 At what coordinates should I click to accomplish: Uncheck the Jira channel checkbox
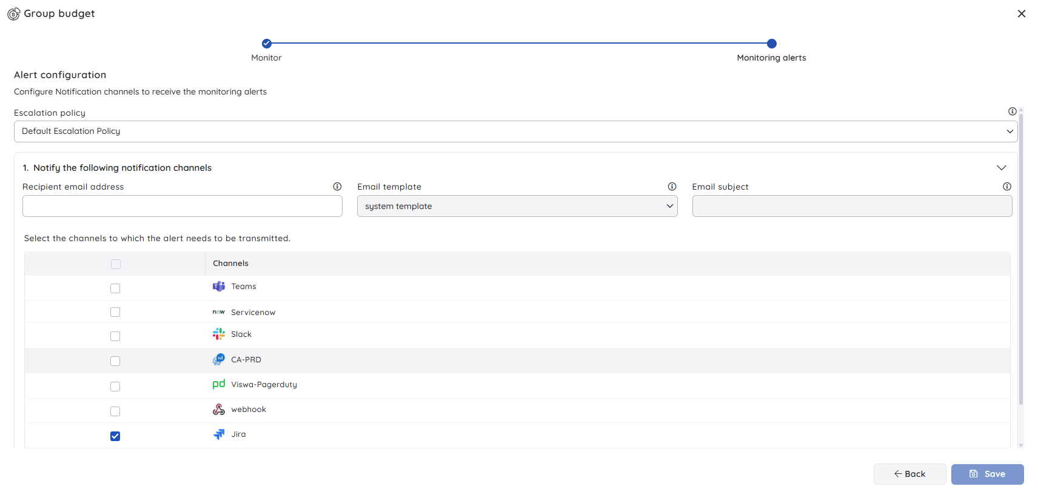click(115, 436)
